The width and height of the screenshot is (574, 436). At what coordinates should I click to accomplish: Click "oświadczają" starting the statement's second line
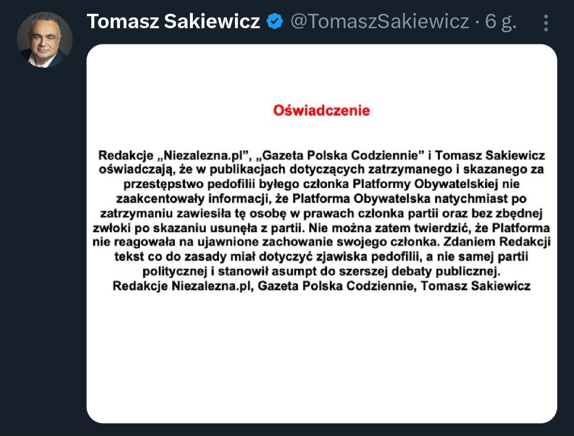136,170
